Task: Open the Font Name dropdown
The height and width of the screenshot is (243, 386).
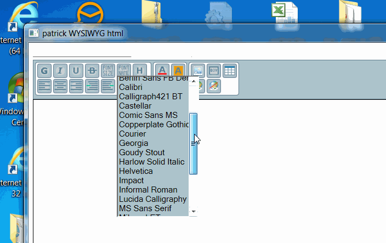Action: [x=124, y=71]
